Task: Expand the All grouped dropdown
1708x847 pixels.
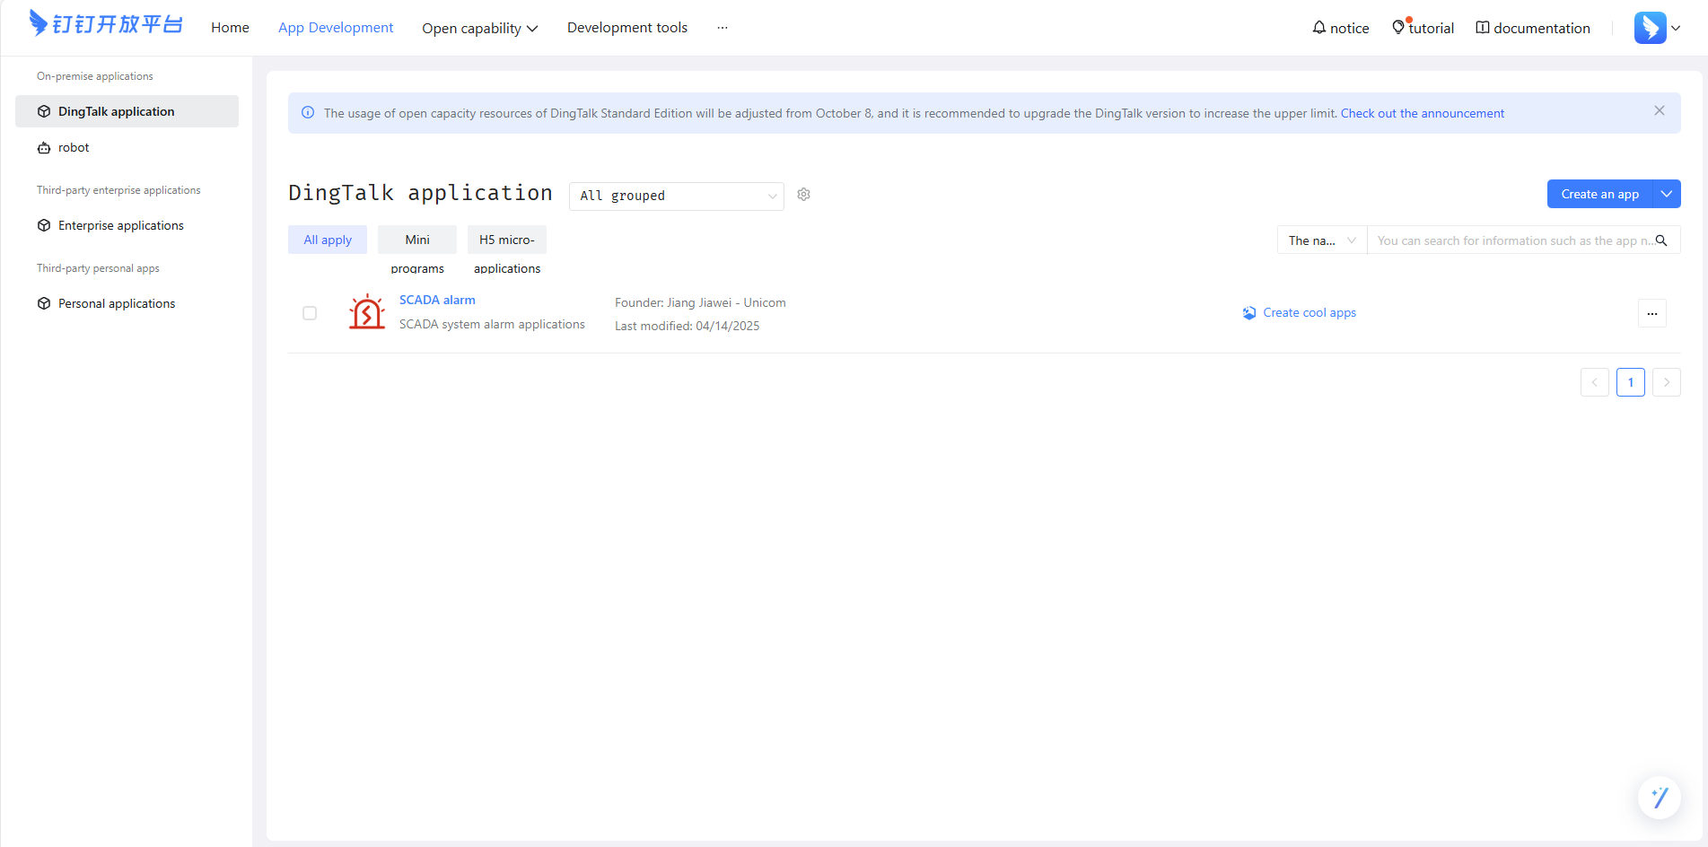Action: click(x=676, y=196)
